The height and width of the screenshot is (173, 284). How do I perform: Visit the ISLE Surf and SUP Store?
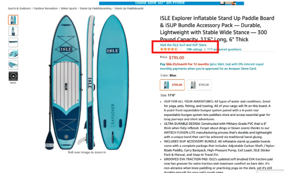[x=183, y=45]
